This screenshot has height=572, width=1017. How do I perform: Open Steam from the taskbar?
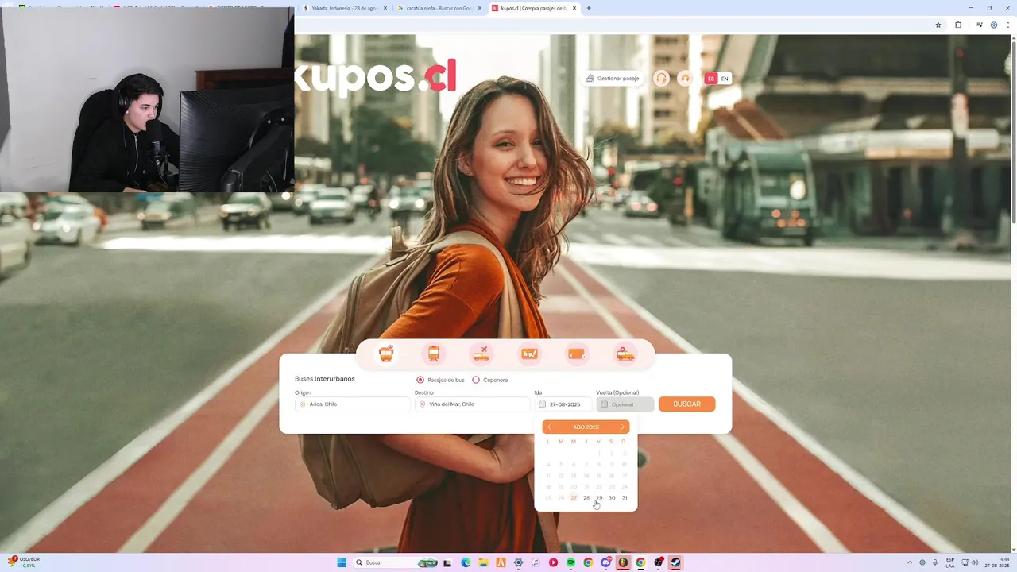pyautogui.click(x=675, y=562)
